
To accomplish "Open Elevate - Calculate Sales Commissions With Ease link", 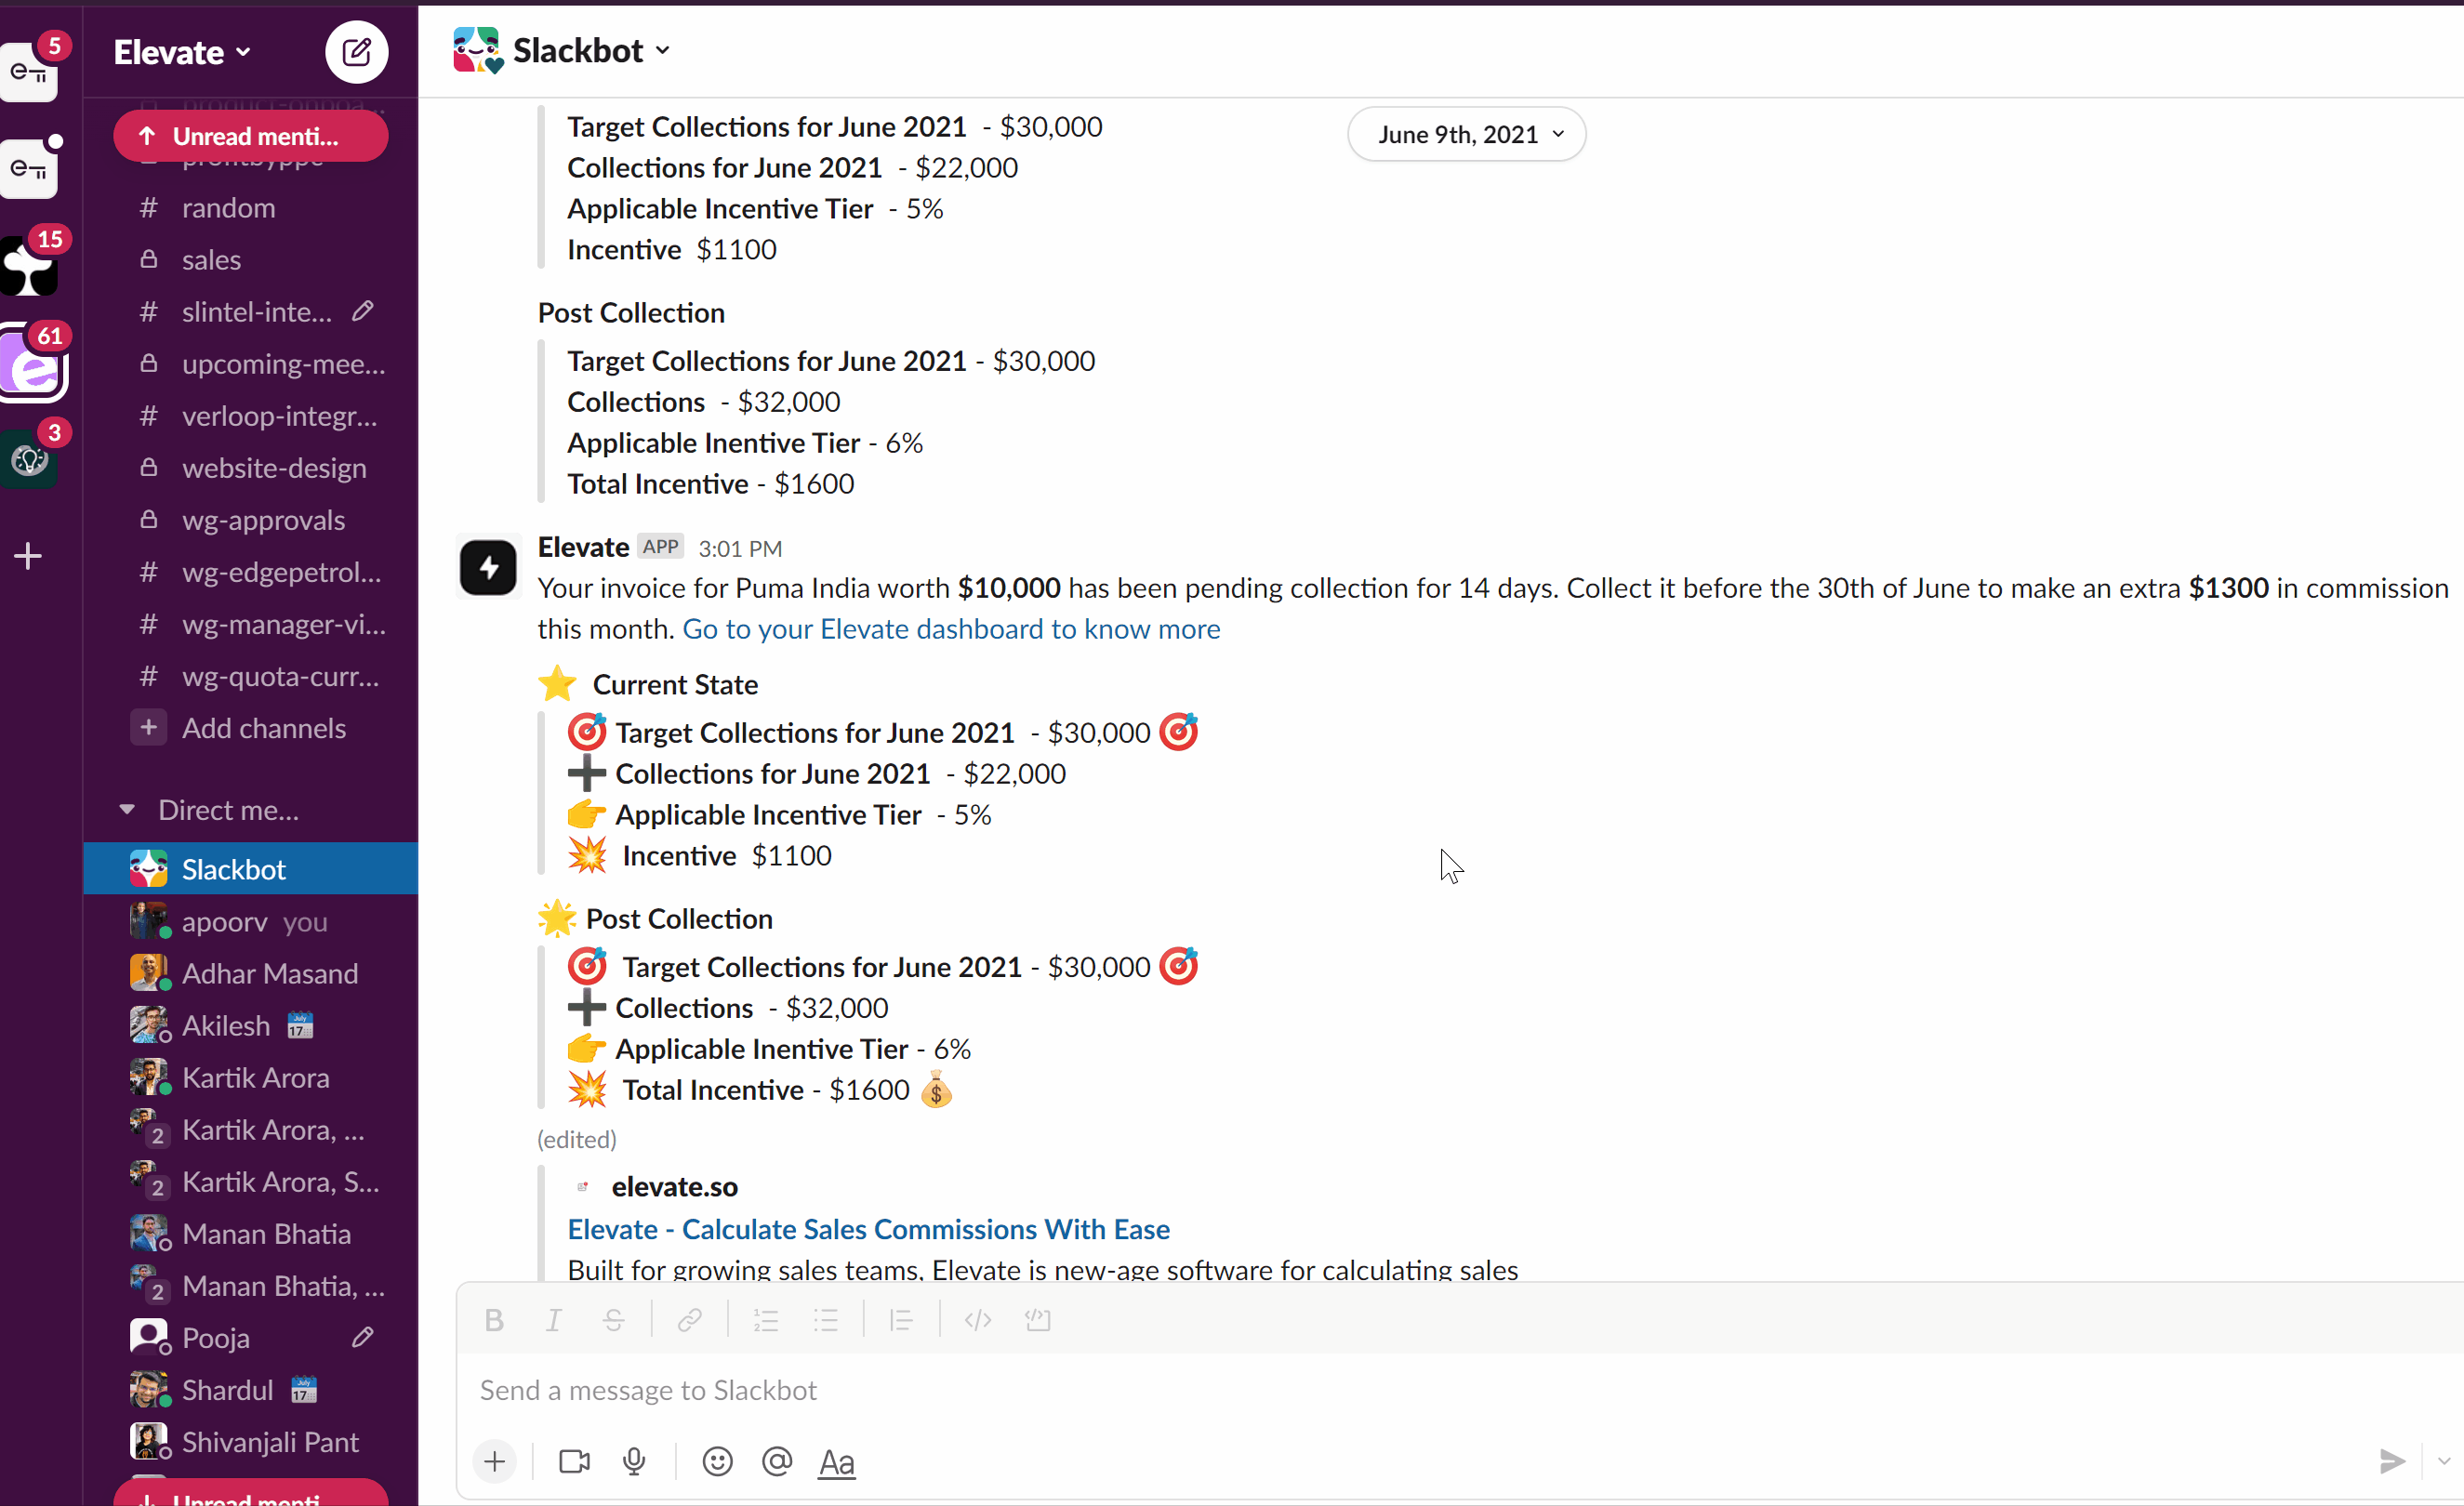I will tap(868, 1229).
